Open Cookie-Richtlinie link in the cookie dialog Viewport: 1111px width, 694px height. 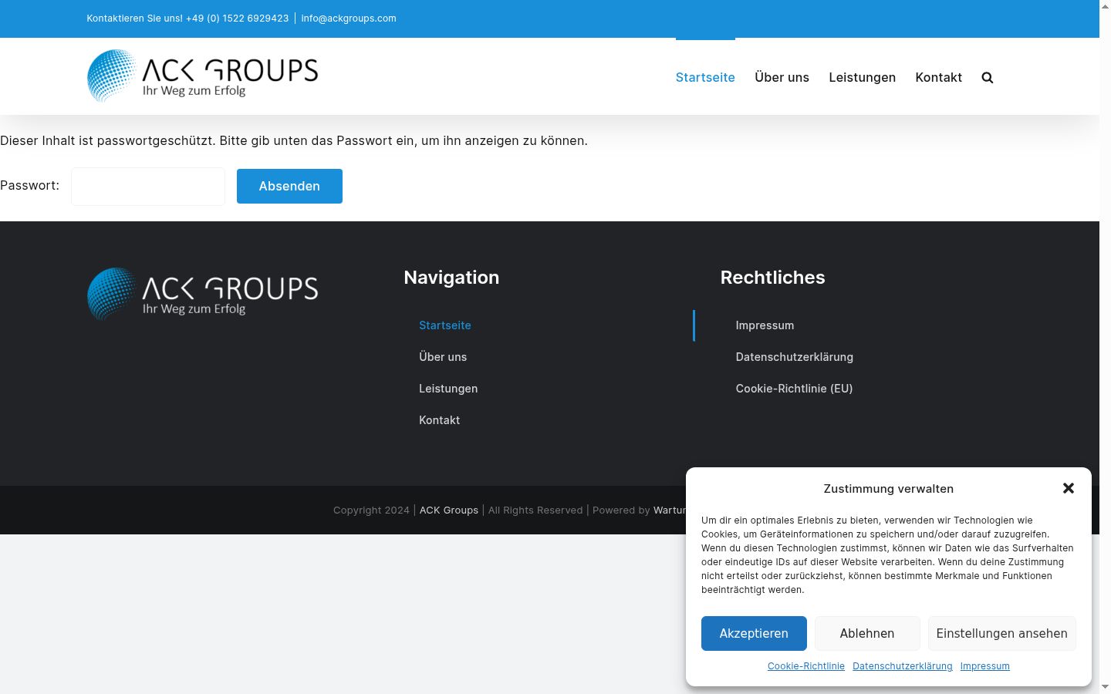point(805,666)
